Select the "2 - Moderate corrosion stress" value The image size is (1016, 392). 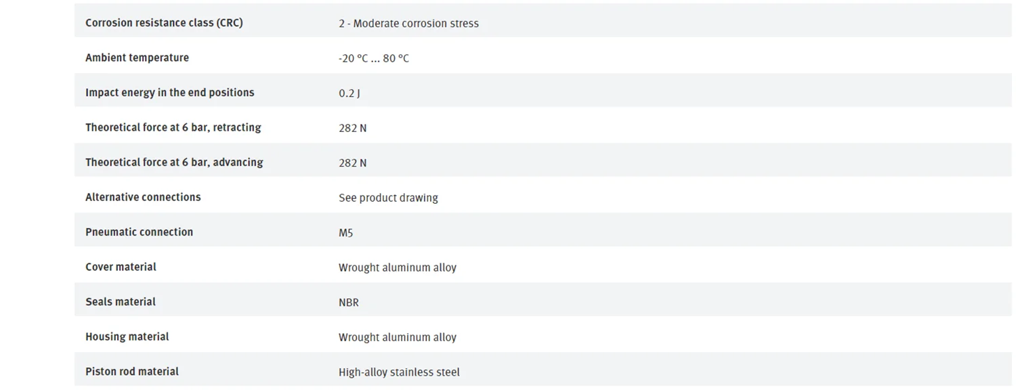click(x=408, y=24)
